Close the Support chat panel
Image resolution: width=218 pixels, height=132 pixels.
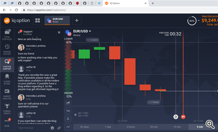(x=59, y=32)
